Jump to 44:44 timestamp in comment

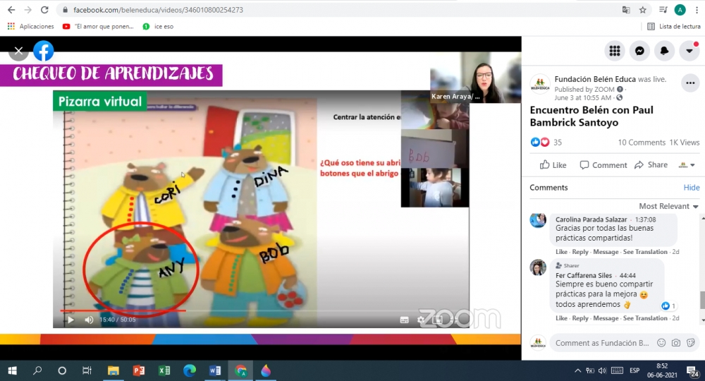coord(627,275)
